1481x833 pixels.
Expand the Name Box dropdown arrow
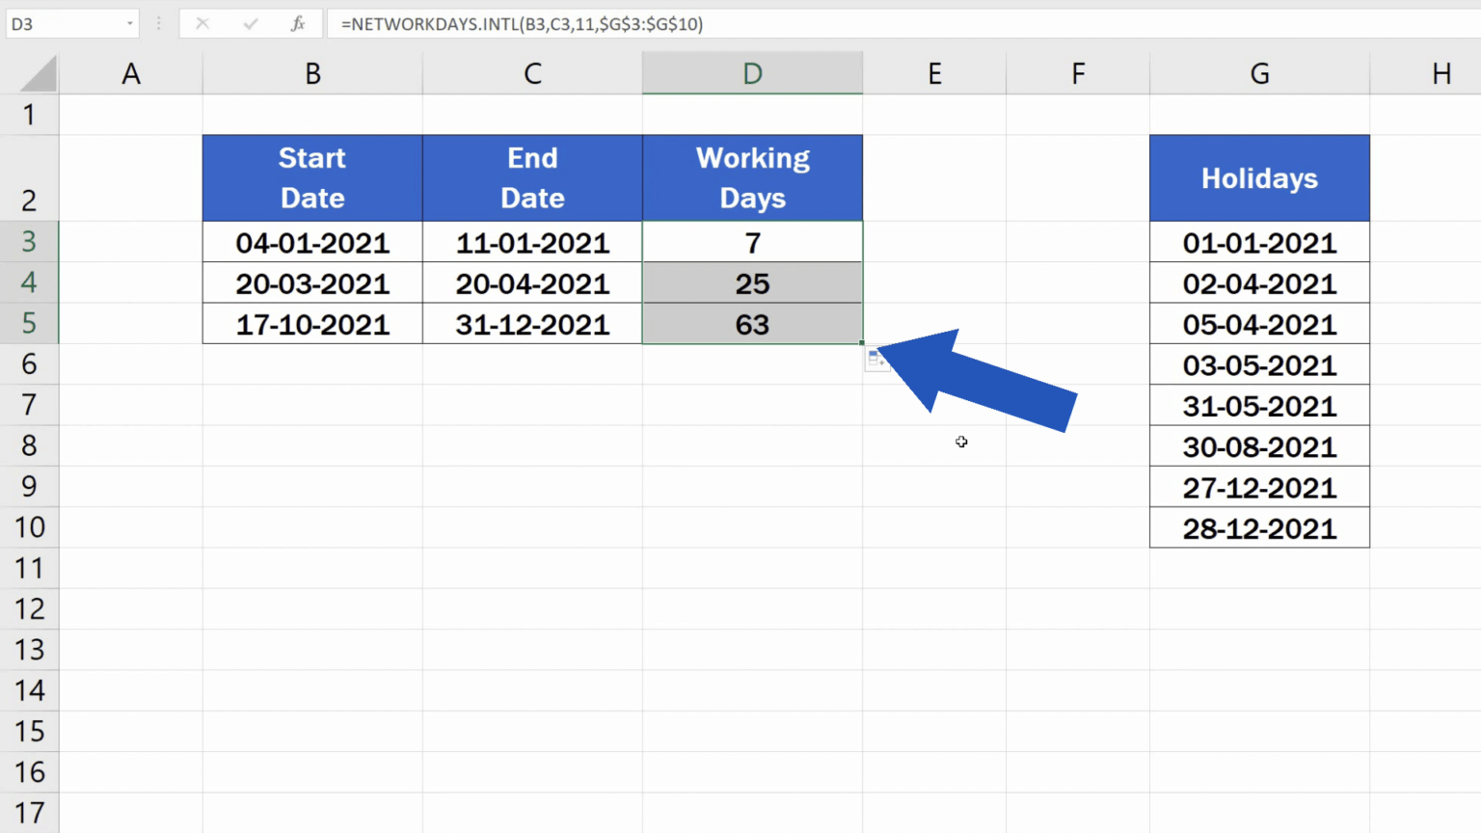tap(129, 23)
